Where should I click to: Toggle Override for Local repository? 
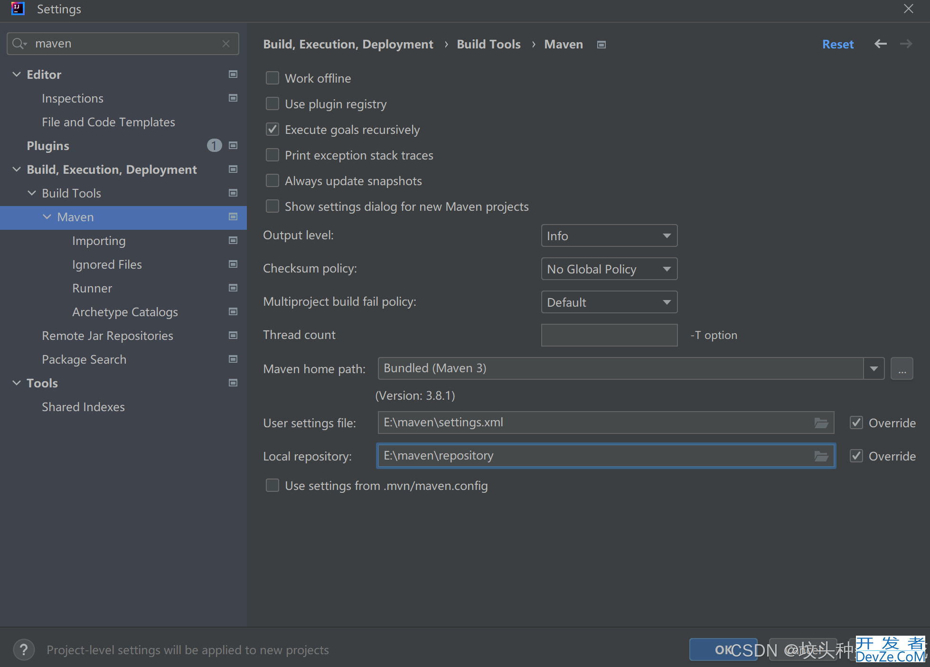pos(856,456)
